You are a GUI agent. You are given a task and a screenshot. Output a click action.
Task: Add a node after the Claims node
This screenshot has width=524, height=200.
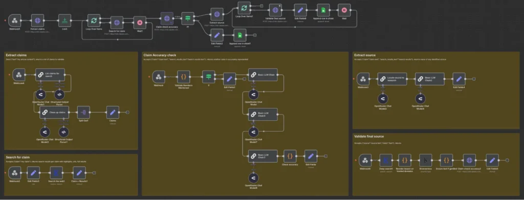(127, 113)
